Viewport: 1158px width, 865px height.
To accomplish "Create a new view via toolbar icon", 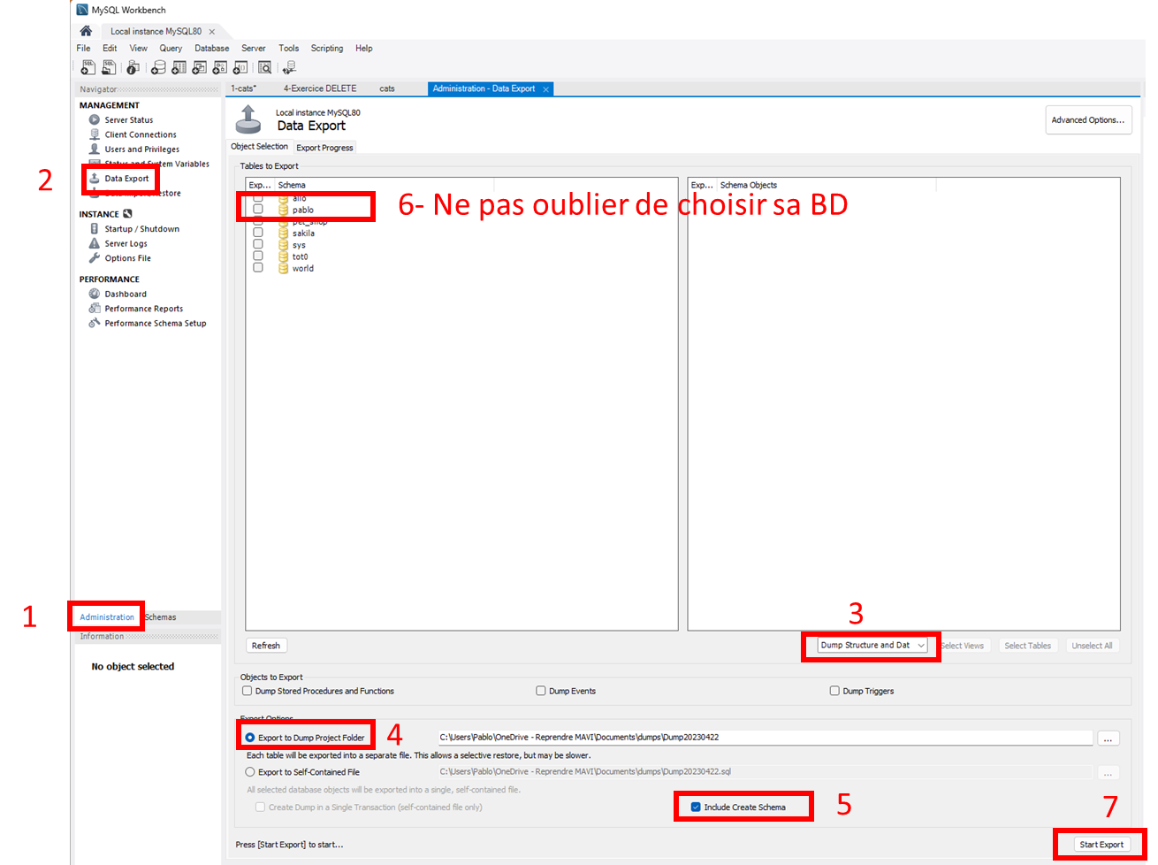I will click(x=199, y=67).
